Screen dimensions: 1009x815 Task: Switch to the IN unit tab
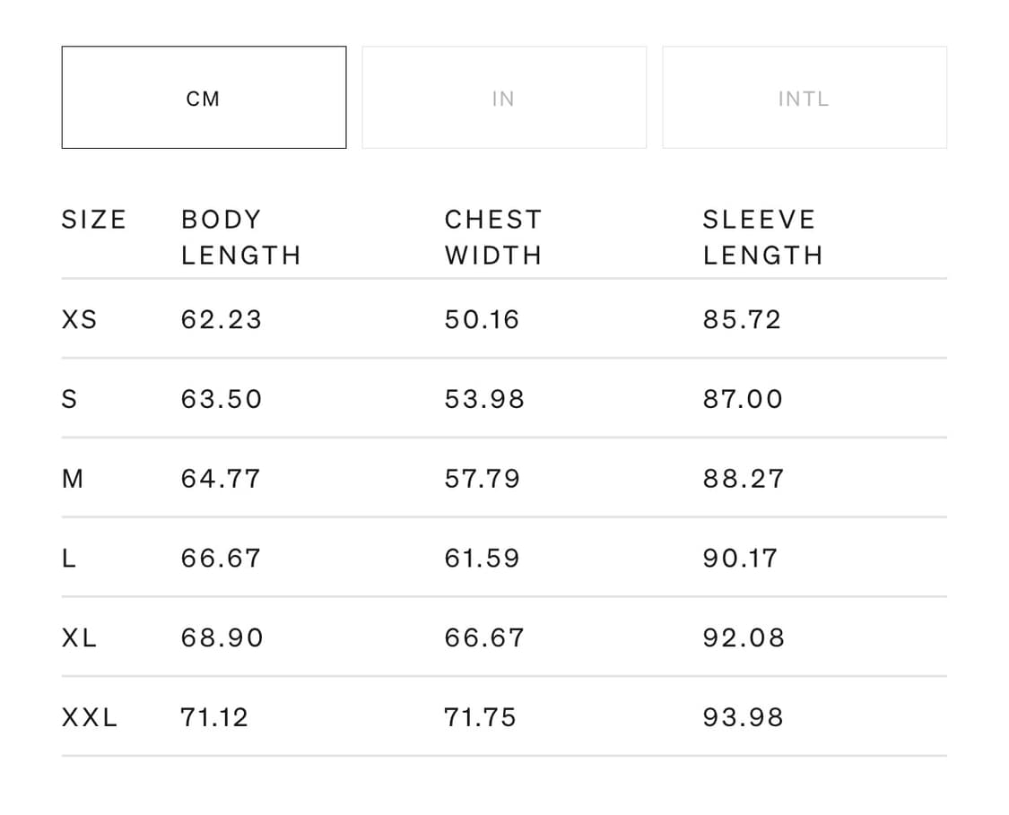pos(503,98)
